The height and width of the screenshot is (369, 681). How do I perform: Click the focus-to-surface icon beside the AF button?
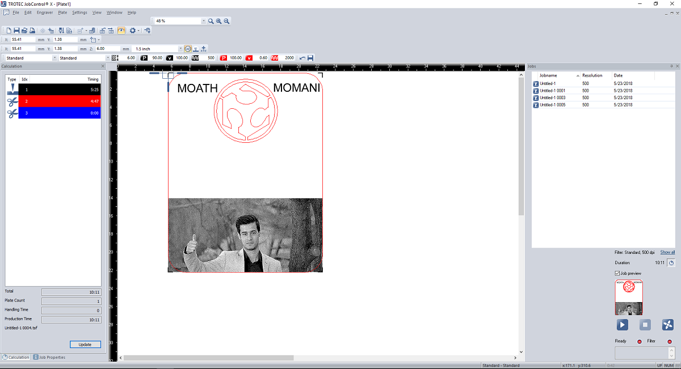tap(196, 49)
